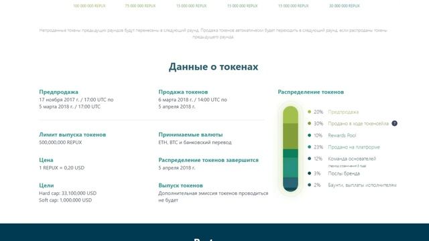Click the 'Цена' heading
This screenshot has width=429, height=241.
coord(46,160)
